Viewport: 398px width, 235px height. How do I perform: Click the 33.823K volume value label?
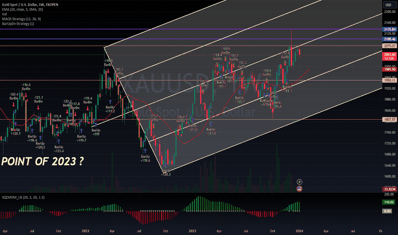[x=389, y=189]
